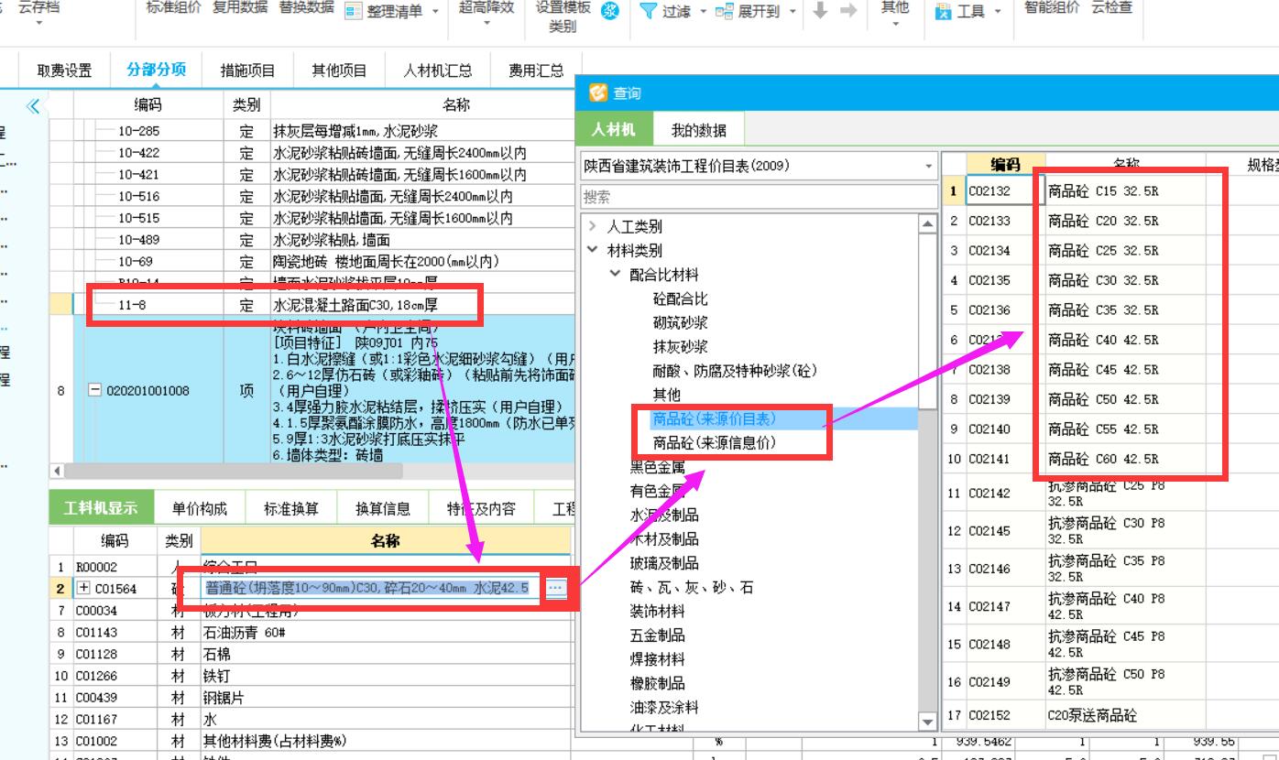The height and width of the screenshot is (760, 1279).
Task: Switch to 分部分项 tab
Action: click(157, 70)
